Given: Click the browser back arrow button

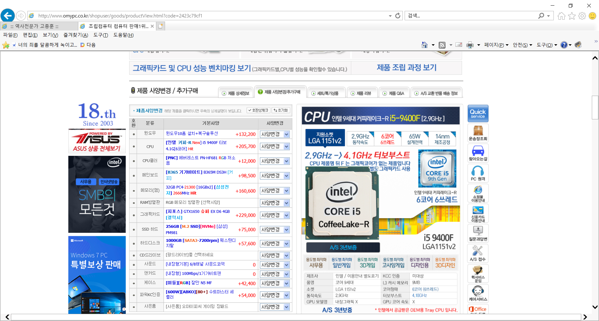Looking at the screenshot, I should 7,15.
